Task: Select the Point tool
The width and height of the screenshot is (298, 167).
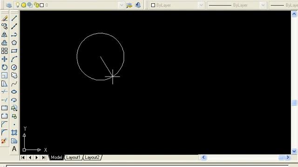Action: pyautogui.click(x=14, y=124)
